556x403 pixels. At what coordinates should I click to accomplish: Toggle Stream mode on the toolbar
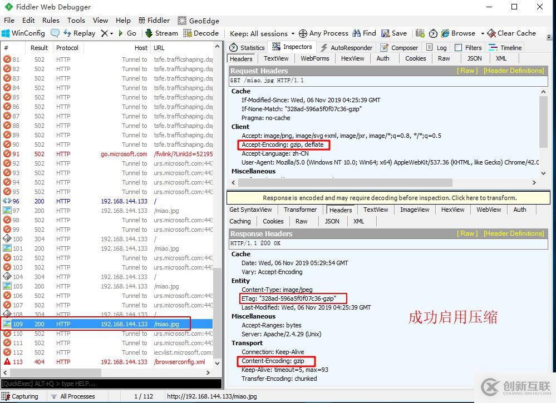tap(161, 33)
